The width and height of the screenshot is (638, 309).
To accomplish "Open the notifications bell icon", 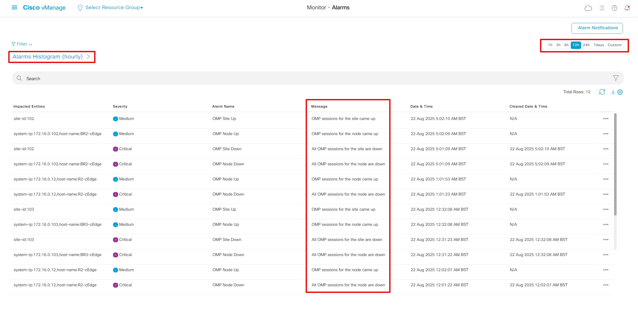I will coord(627,8).
